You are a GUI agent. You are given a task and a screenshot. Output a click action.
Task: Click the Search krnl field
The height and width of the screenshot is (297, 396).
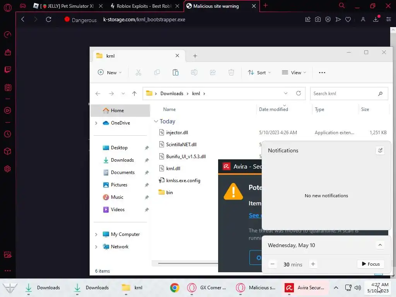click(x=349, y=94)
